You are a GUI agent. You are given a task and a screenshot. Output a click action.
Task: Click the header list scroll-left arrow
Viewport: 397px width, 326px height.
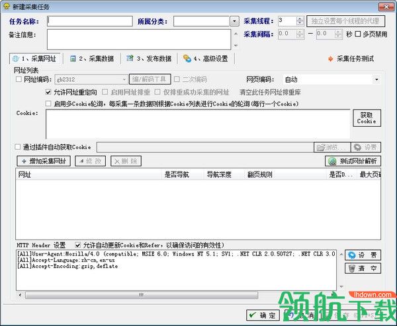20,295
